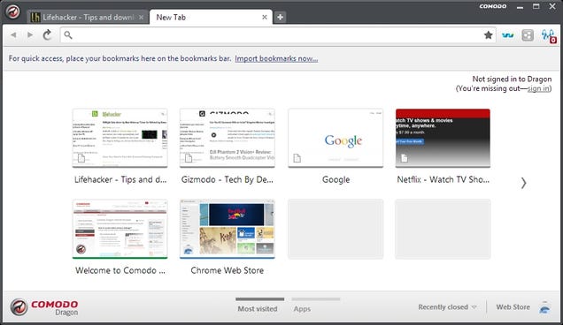Click the sign in link
Image resolution: width=563 pixels, height=325 pixels.
[x=538, y=88]
